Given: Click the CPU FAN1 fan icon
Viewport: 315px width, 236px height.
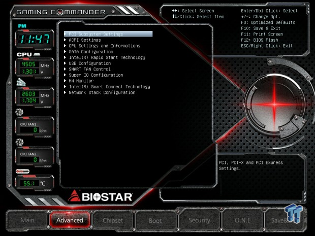Looking at the screenshot, I should coord(19,112).
